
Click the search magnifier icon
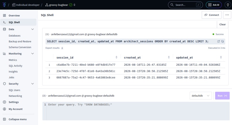172,5
